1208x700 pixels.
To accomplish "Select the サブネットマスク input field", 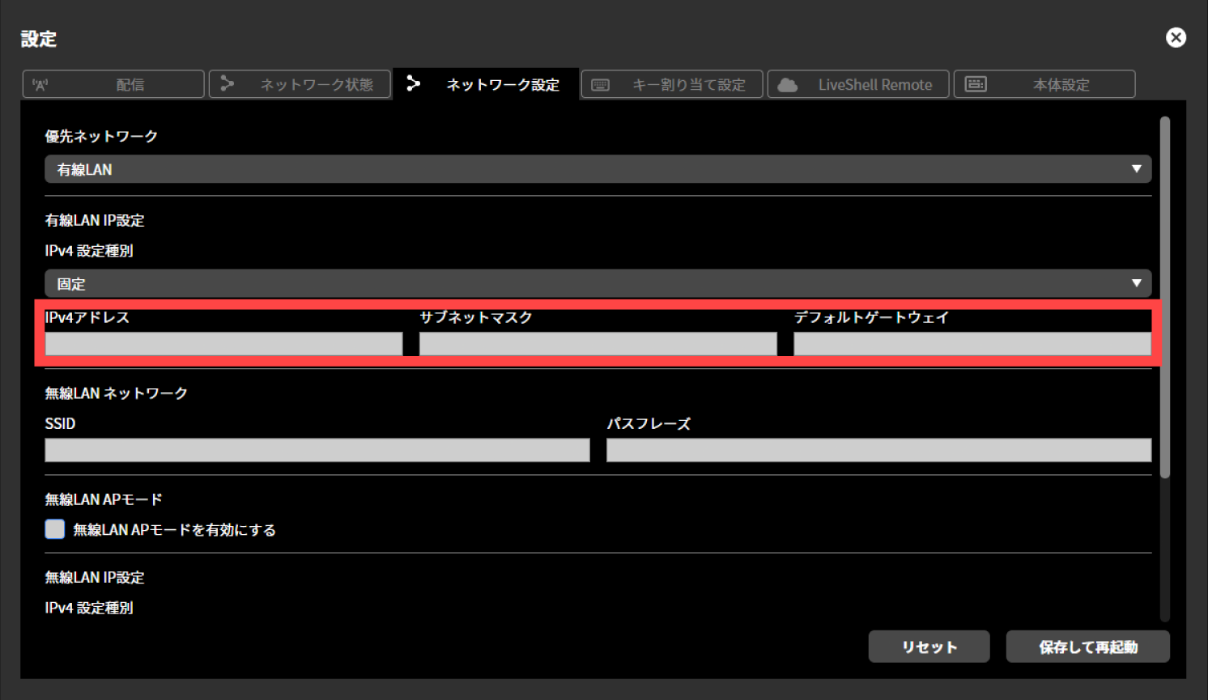I will (598, 343).
